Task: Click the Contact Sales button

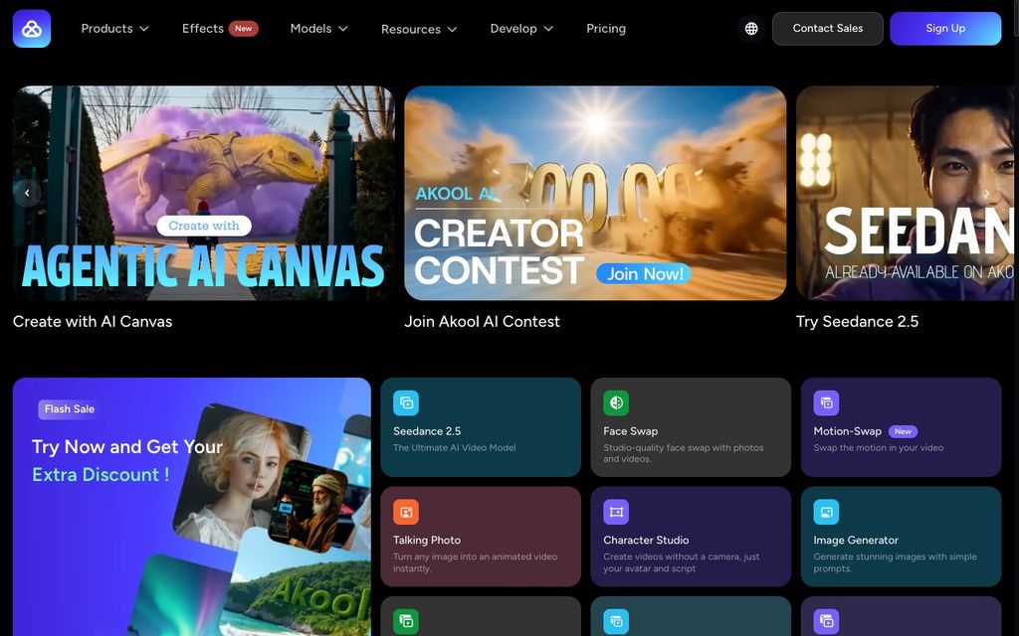Action: [x=827, y=29]
